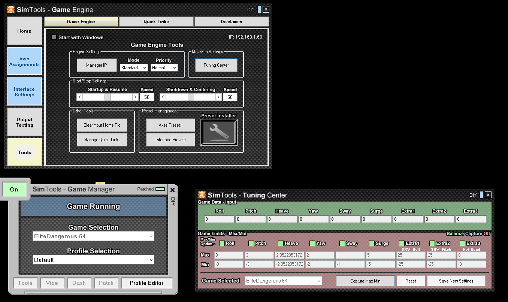Close the Game Manager window

[172, 190]
